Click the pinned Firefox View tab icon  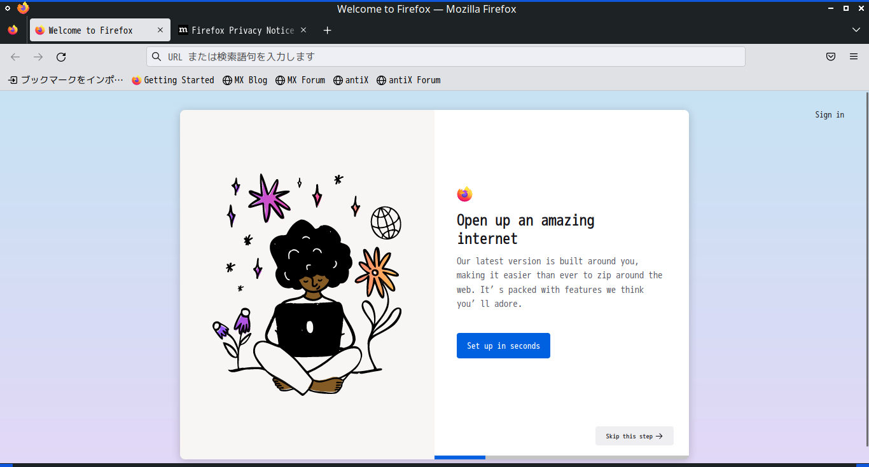click(13, 30)
